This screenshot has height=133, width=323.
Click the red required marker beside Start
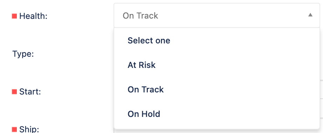click(x=14, y=92)
